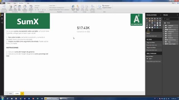Click the New Group ribbon icon
The image size is (179, 100).
click(x=83, y=8)
